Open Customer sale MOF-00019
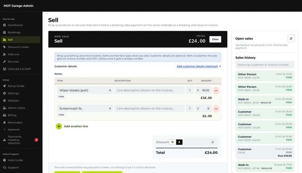 click(265, 138)
